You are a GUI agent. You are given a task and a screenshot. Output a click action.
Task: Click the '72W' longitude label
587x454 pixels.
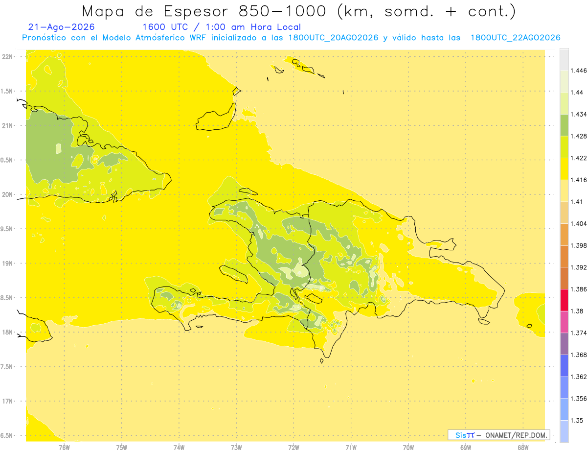point(293,448)
